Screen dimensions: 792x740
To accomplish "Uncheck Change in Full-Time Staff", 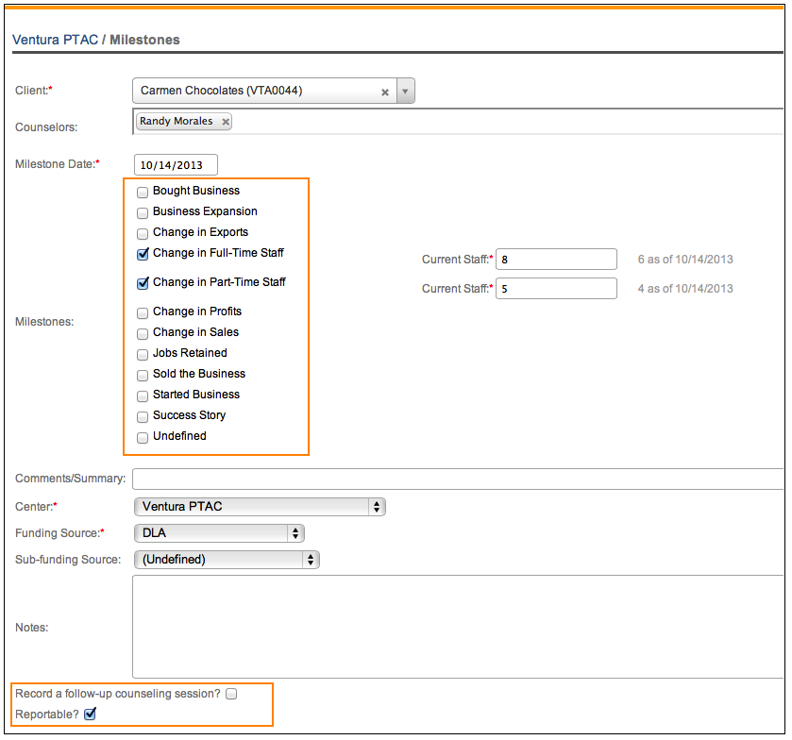I will click(143, 254).
